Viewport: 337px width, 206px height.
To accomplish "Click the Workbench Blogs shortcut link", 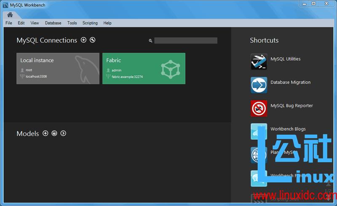I will (x=288, y=129).
